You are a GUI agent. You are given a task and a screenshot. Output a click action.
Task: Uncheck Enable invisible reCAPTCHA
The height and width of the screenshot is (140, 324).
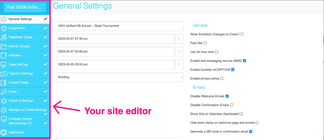tap(233, 70)
